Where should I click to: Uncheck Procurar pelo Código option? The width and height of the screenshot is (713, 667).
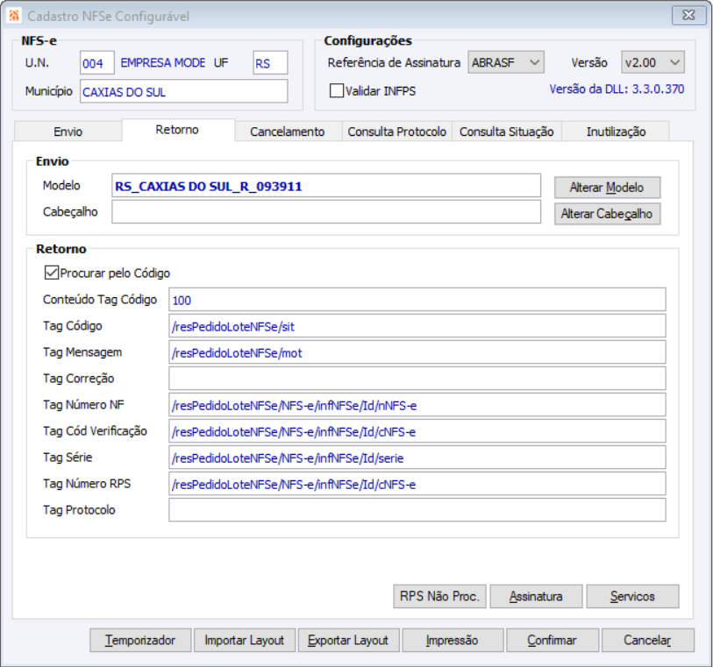(52, 273)
